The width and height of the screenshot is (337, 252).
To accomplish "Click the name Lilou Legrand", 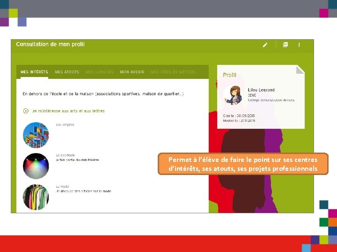I will (x=261, y=90).
